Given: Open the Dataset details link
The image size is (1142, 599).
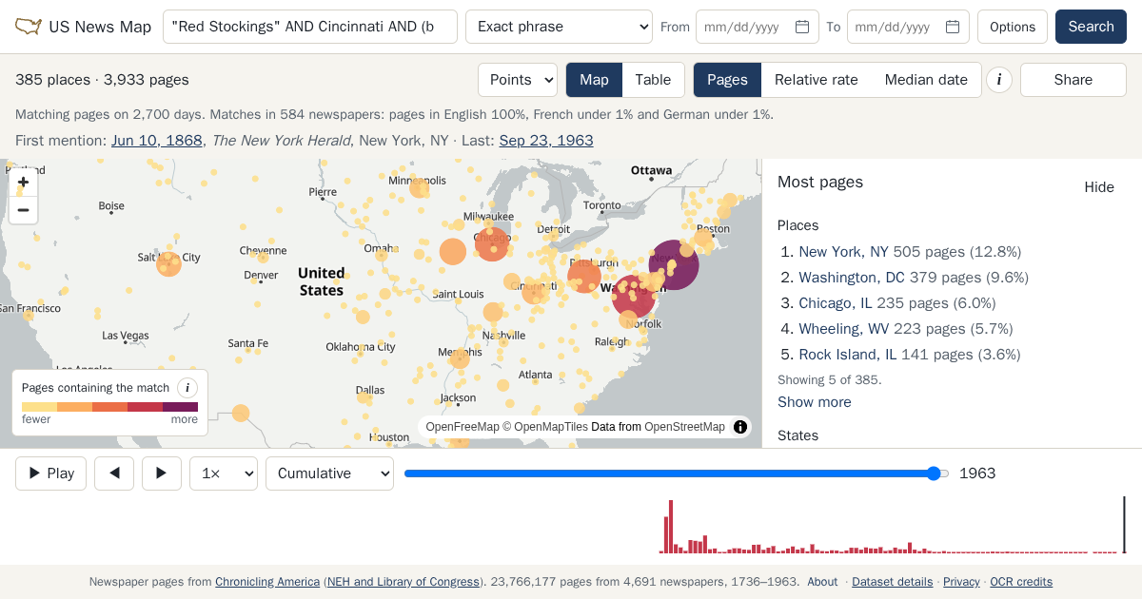Looking at the screenshot, I should pos(892,582).
